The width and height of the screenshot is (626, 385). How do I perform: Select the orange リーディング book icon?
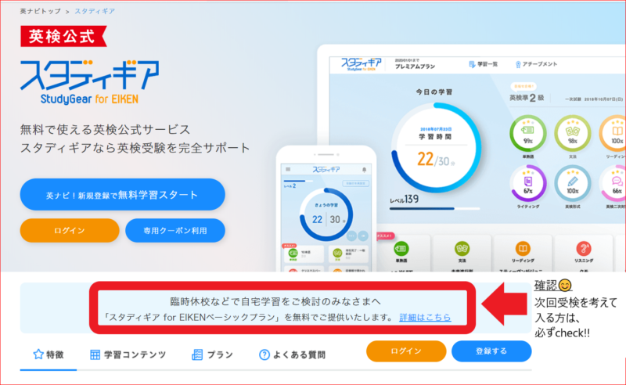(523, 249)
